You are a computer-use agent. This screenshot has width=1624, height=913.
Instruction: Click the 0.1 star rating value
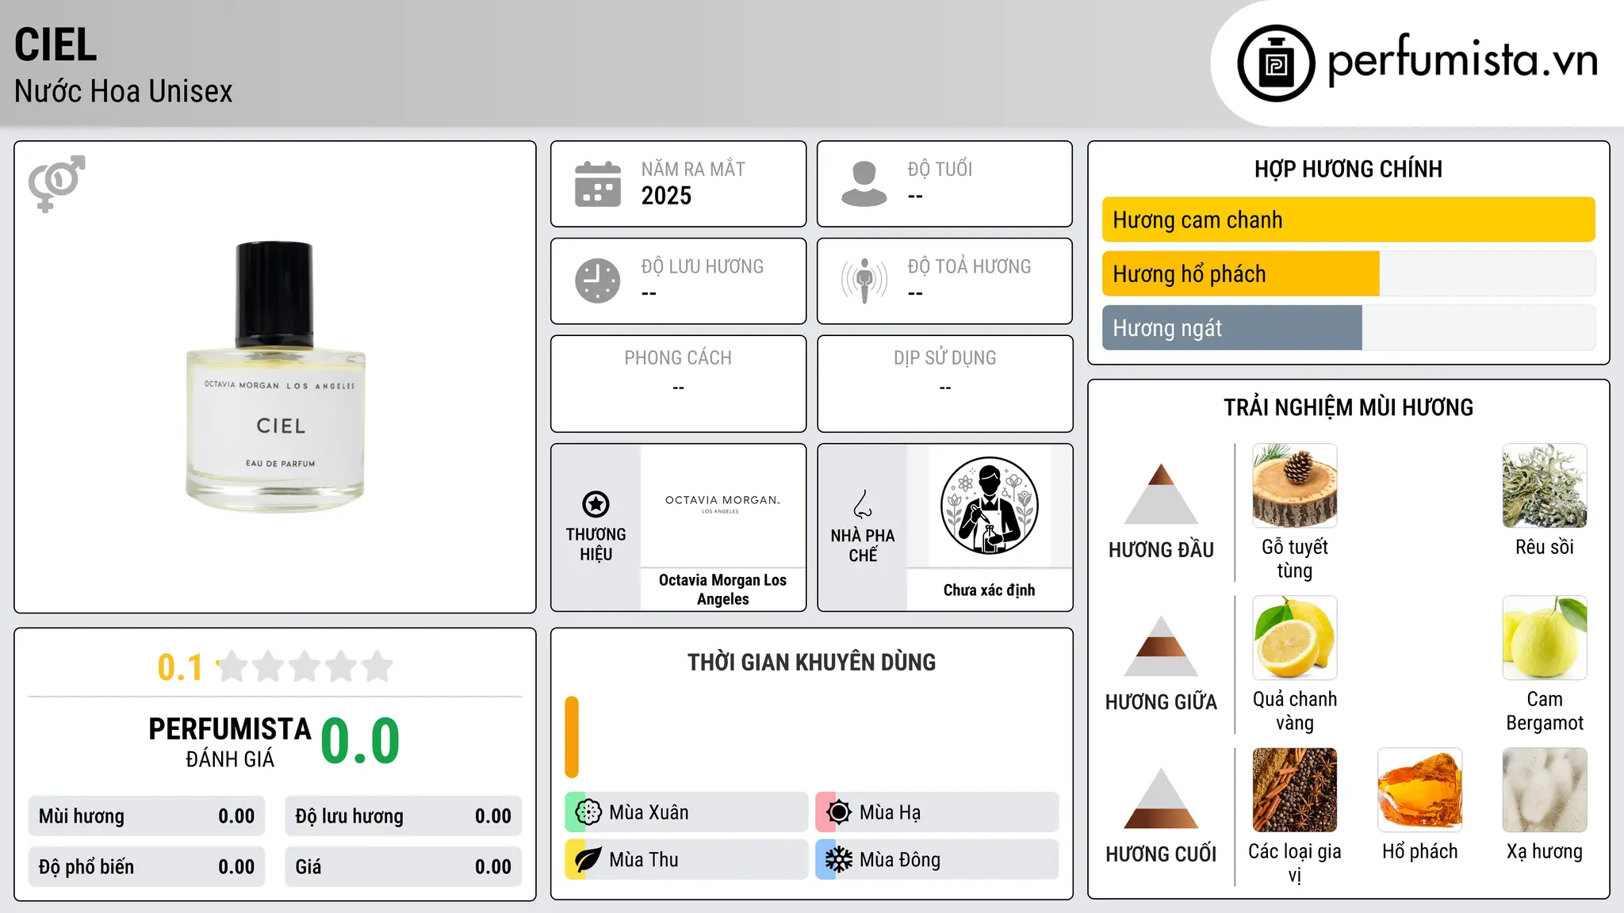180,667
